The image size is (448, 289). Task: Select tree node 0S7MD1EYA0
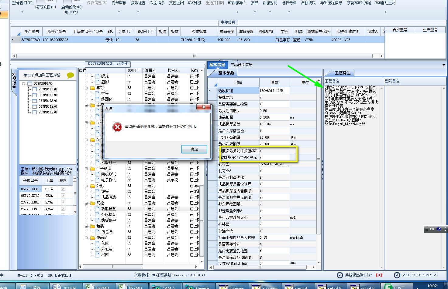[x=48, y=106]
